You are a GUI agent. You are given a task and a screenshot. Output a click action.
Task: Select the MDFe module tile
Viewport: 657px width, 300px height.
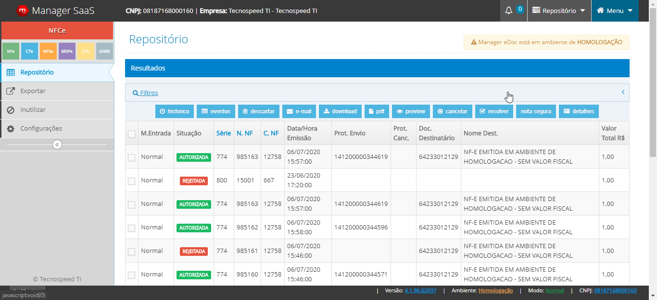pyautogui.click(x=67, y=51)
